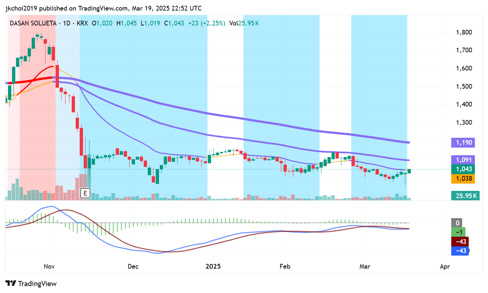Click the Vol 25.95K legend text
The image size is (488, 293).
tap(244, 23)
